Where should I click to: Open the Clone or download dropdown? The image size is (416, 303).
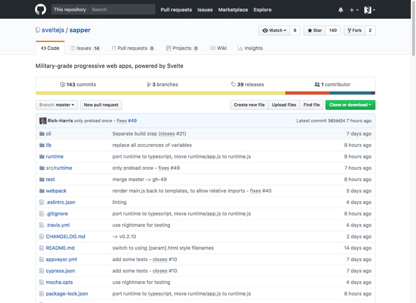tap(350, 105)
